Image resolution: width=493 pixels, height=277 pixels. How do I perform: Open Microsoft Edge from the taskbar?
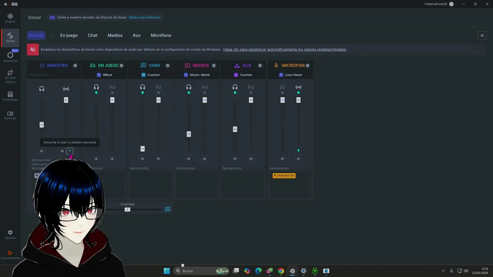pyautogui.click(x=258, y=271)
